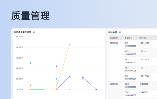157x99 pixels.
Task: Click material code 1.01.117
Action: click(x=143, y=68)
